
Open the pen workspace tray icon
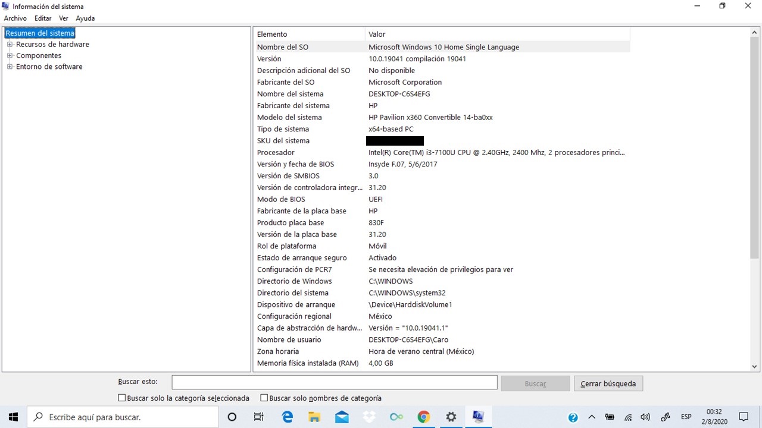tap(666, 417)
